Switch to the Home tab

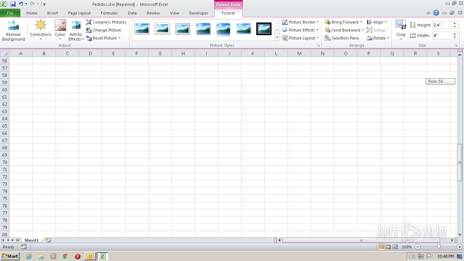(x=32, y=13)
